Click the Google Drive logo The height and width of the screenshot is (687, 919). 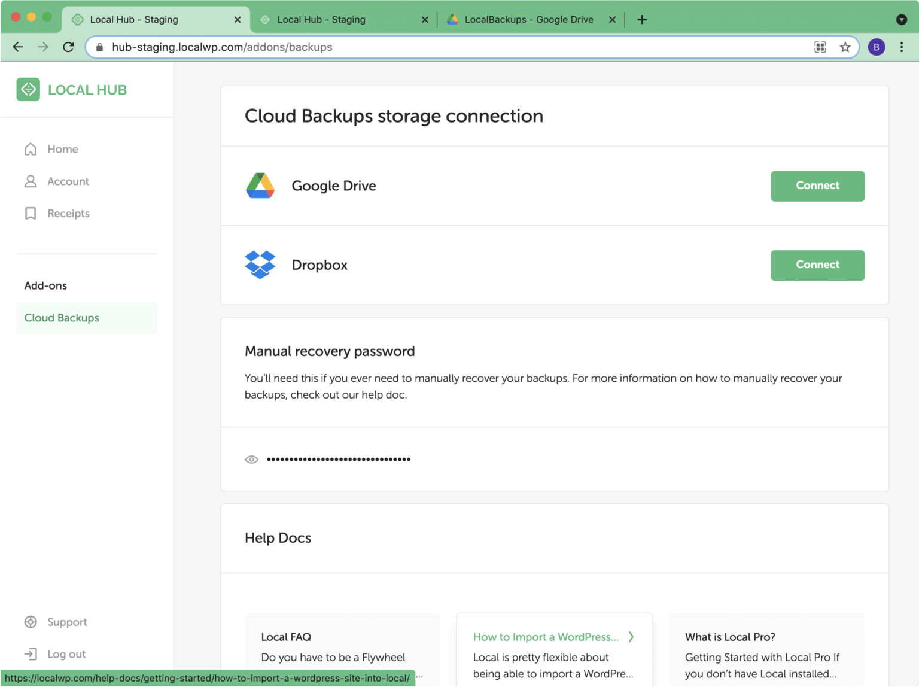pyautogui.click(x=260, y=186)
